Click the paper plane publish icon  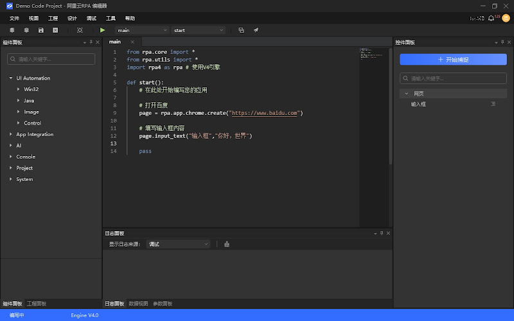pyautogui.click(x=256, y=30)
